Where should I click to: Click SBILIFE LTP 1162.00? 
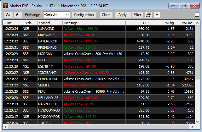click(143, 85)
